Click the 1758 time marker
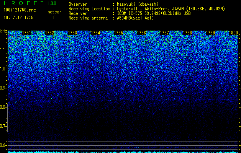This screenshot has width=241, height=153. point(188,33)
